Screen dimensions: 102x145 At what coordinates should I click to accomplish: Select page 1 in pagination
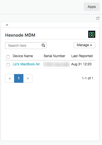click(19, 78)
